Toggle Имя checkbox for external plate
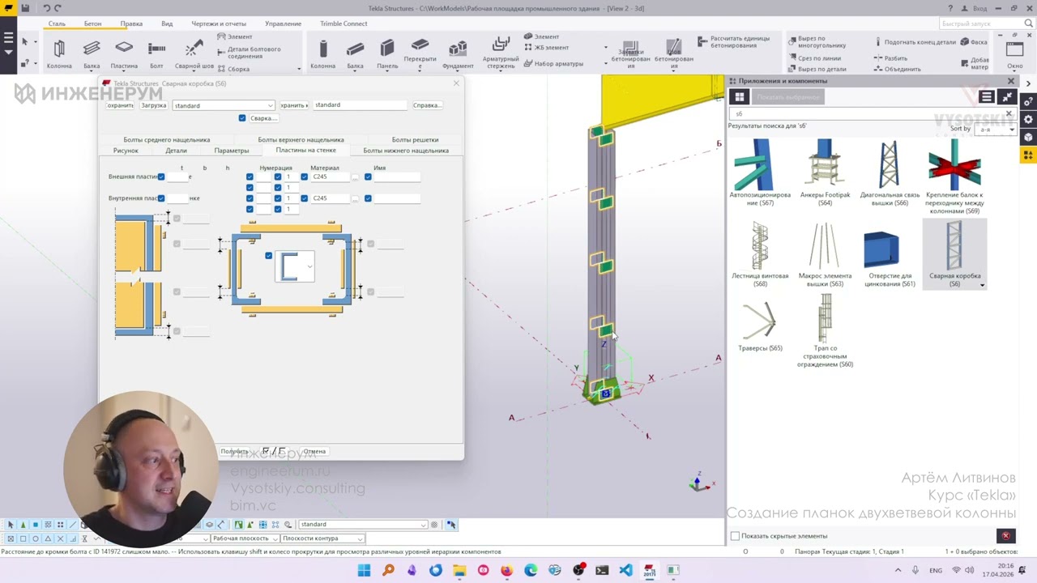The height and width of the screenshot is (583, 1037). point(368,177)
